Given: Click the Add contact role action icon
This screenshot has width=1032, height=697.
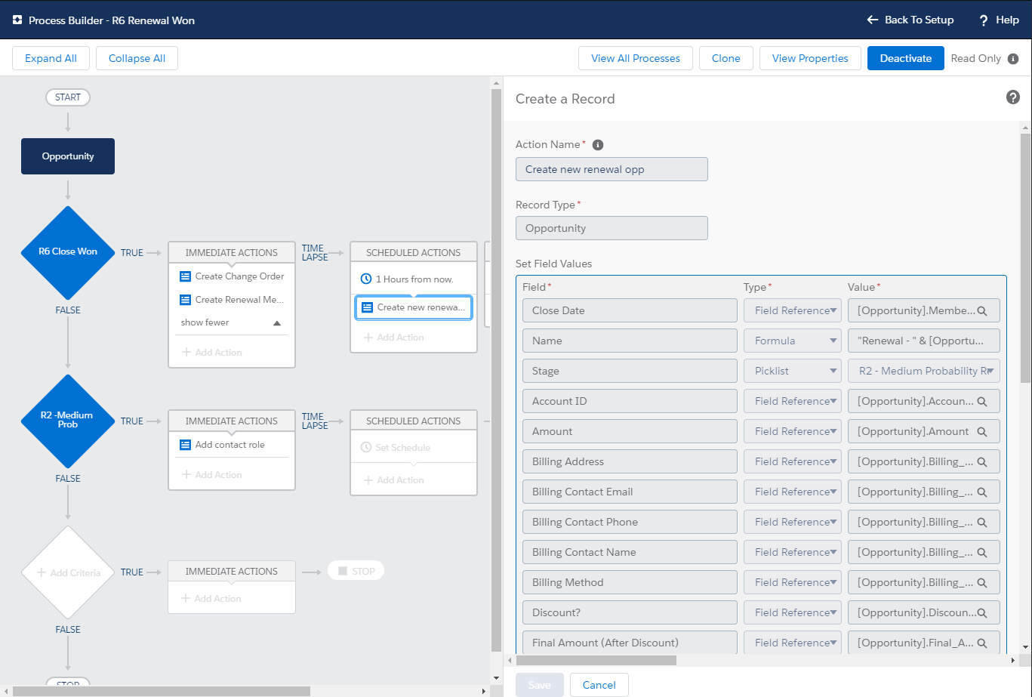Looking at the screenshot, I should 185,445.
